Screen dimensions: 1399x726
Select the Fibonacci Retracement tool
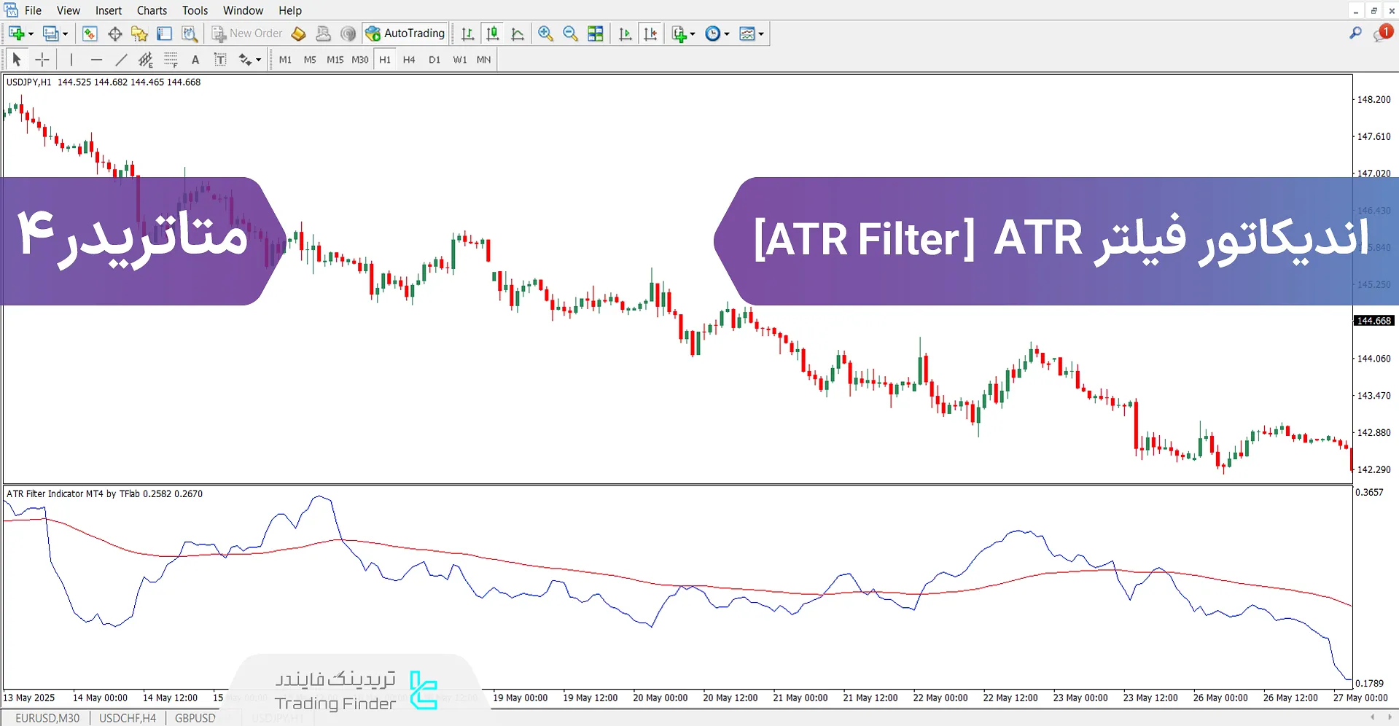click(x=171, y=59)
